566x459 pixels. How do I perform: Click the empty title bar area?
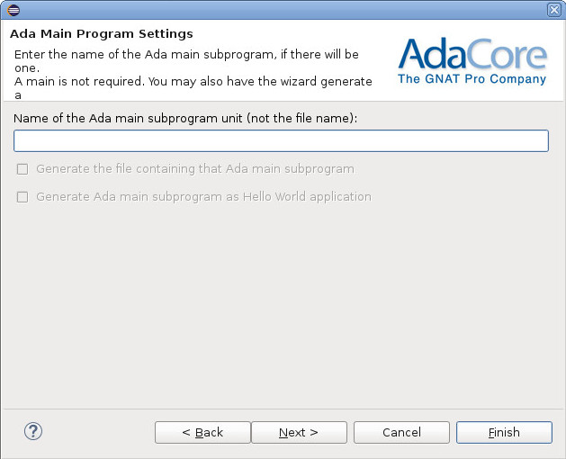tap(270, 9)
